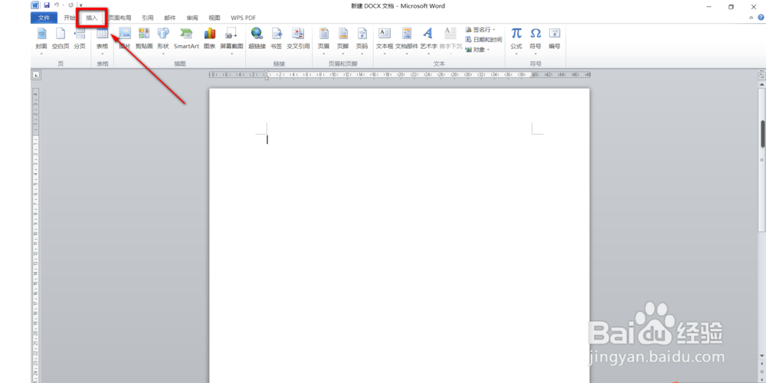Screen dimensions: 766x383
Task: Open the Word application icon menu
Action: point(35,5)
